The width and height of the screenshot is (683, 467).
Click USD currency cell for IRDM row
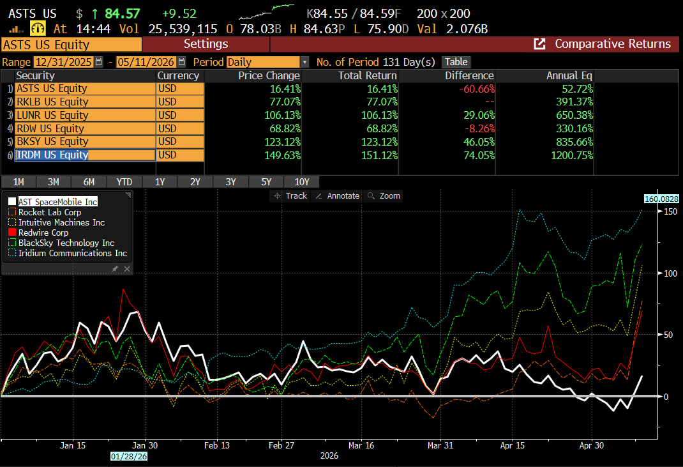tap(181, 155)
